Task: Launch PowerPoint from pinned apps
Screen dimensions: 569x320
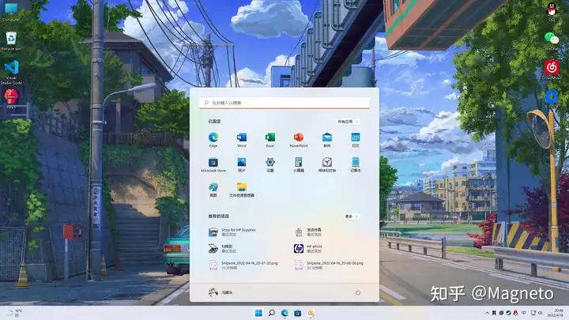Action: (x=299, y=139)
